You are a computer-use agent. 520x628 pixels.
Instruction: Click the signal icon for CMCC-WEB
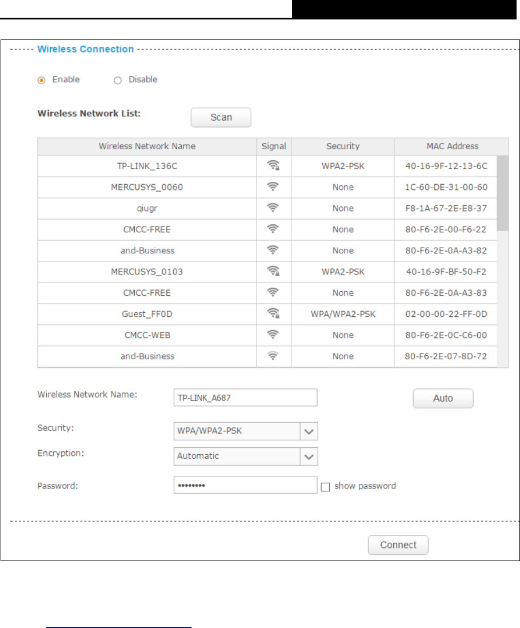[x=273, y=335]
